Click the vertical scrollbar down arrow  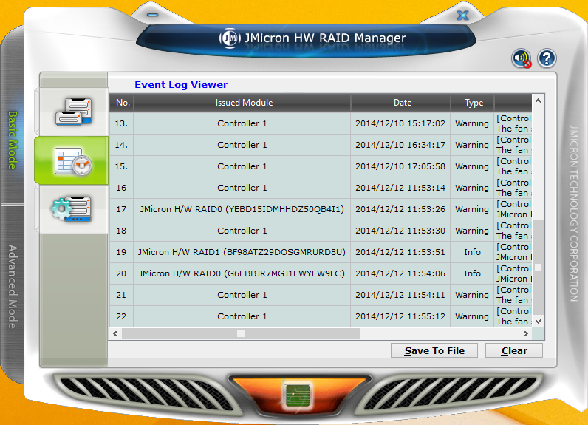click(538, 322)
